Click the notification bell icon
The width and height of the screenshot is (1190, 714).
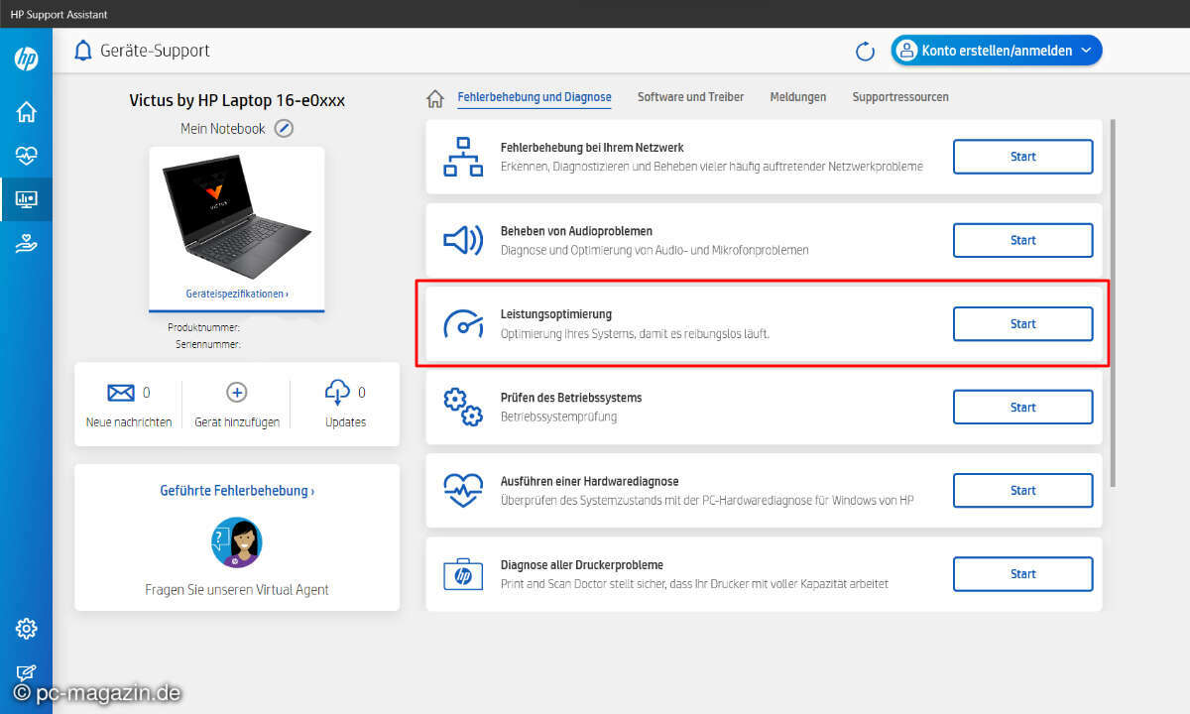83,51
